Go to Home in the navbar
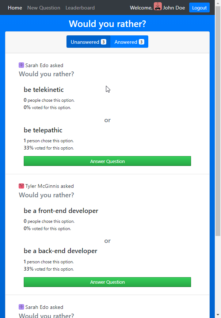The height and width of the screenshot is (318, 221). click(15, 8)
